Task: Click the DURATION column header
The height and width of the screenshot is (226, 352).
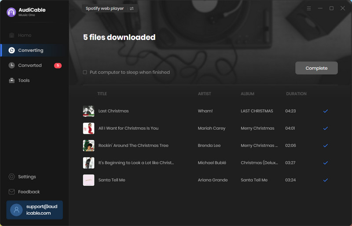Action: (296, 94)
